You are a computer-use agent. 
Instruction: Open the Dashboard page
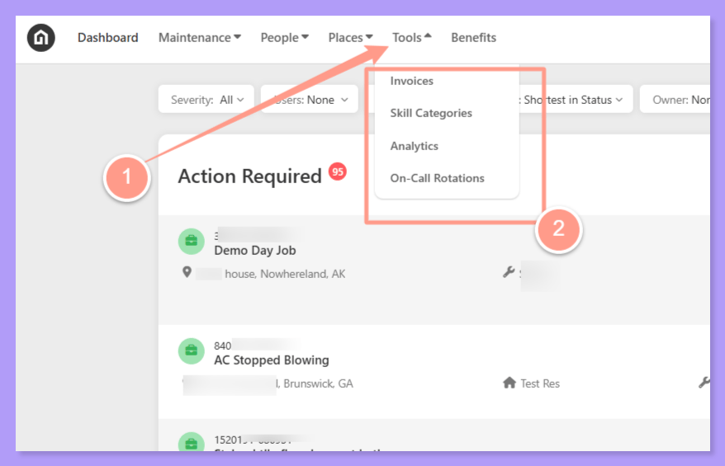(107, 37)
